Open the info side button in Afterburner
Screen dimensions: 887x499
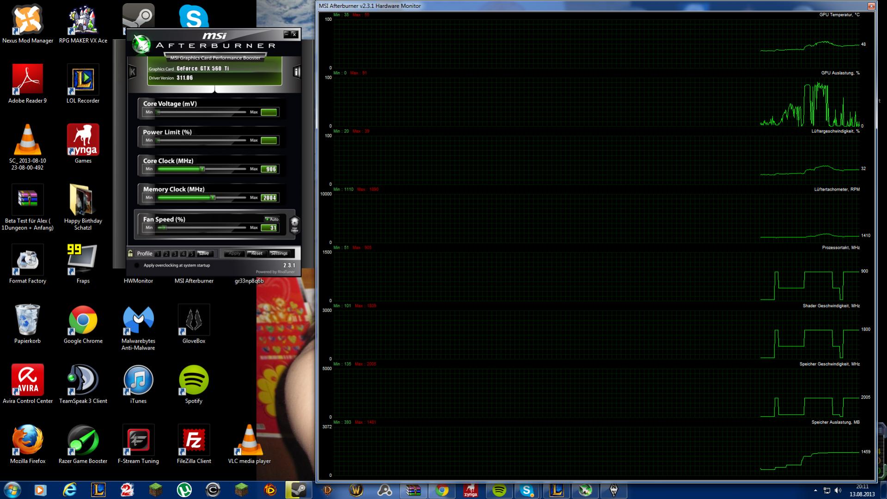pos(297,72)
